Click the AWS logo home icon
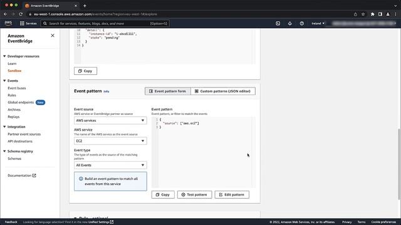Viewport: 401px width, 225px height. tap(8, 23)
